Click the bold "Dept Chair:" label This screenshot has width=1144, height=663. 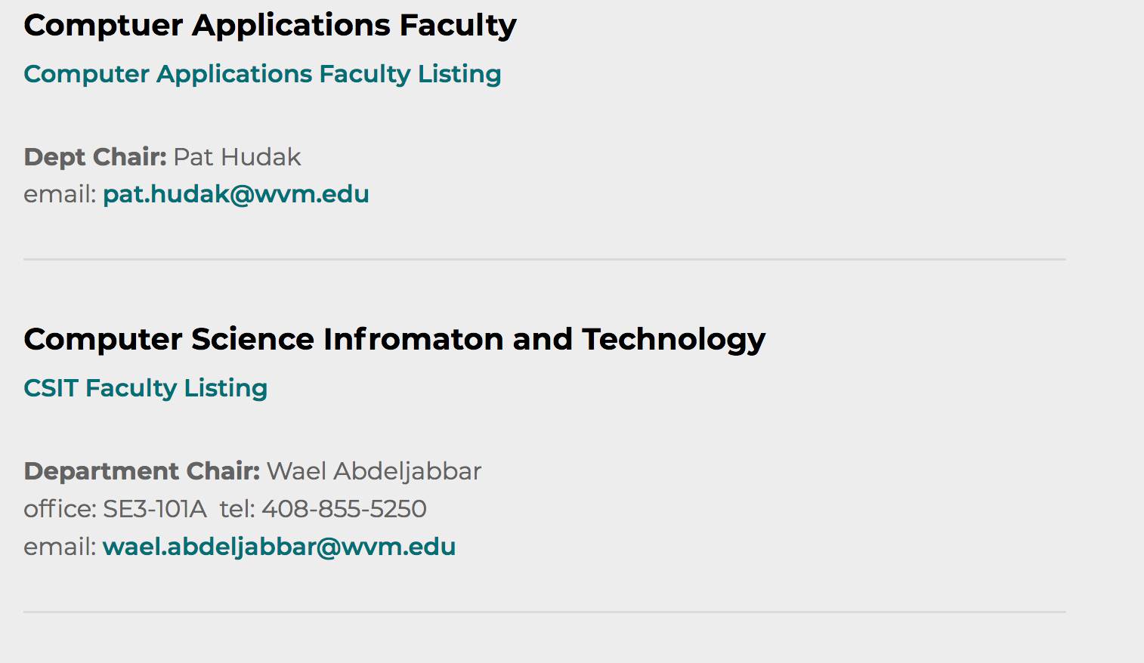95,157
